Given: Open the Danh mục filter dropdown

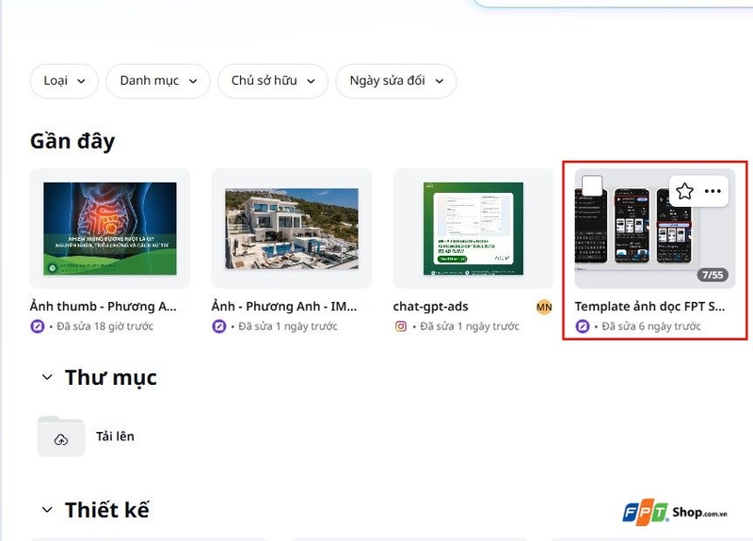Looking at the screenshot, I should (x=157, y=81).
